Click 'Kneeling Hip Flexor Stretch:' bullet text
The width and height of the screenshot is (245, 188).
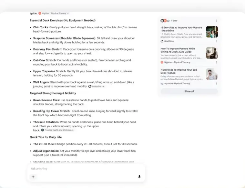[x=52, y=111]
